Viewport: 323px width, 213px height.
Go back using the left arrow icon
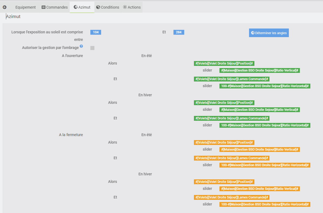[5, 7]
